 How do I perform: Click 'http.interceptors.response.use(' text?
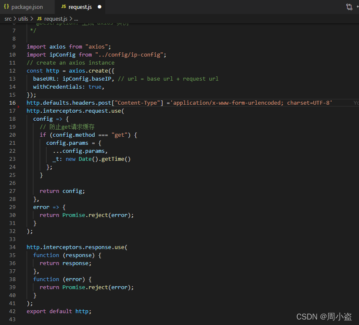[77, 247]
